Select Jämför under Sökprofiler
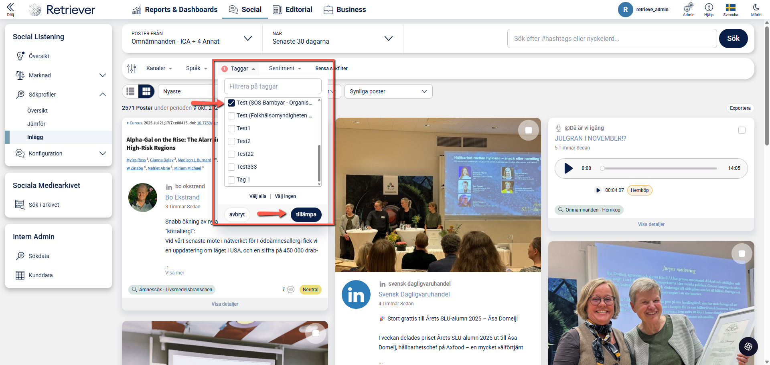The height and width of the screenshot is (365, 770). click(x=36, y=124)
